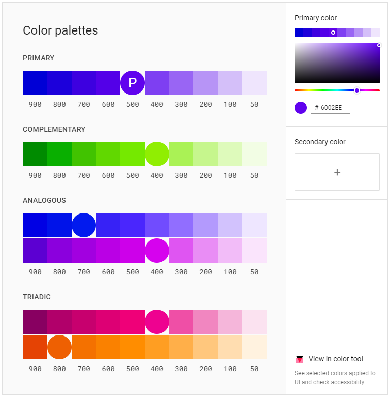Choose the complementary 300 light green swatch

coord(181,154)
